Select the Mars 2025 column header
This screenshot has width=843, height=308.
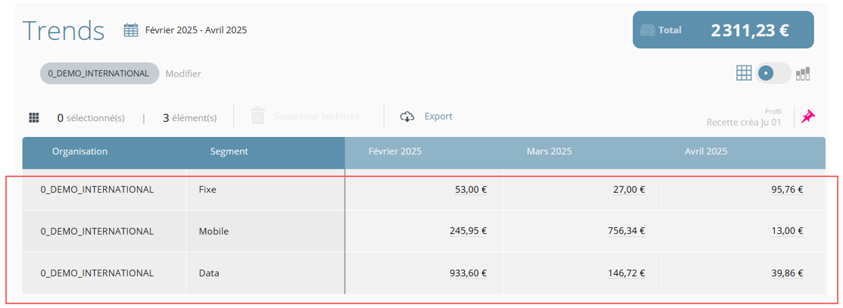549,151
